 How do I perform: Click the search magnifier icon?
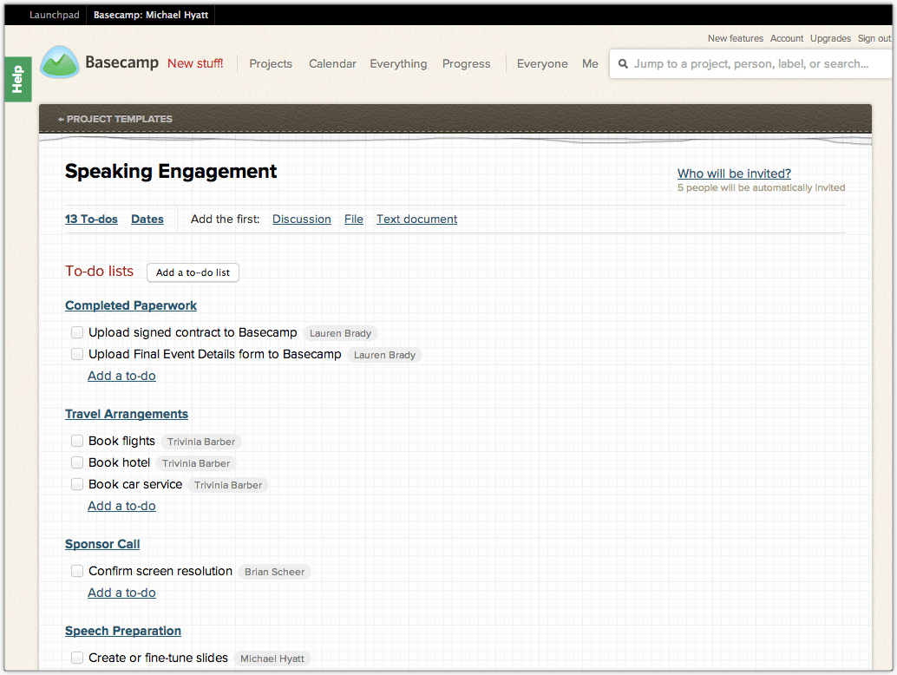[623, 64]
